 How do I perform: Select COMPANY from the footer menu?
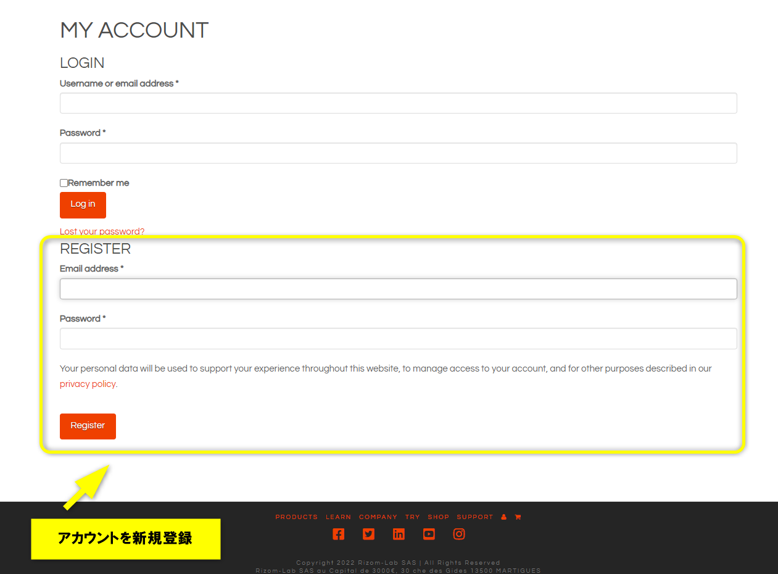point(378,517)
